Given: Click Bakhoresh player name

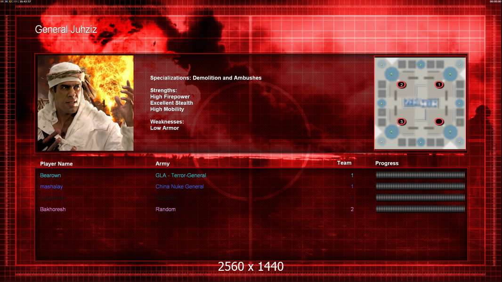Looking at the screenshot, I should pyautogui.click(x=53, y=209).
